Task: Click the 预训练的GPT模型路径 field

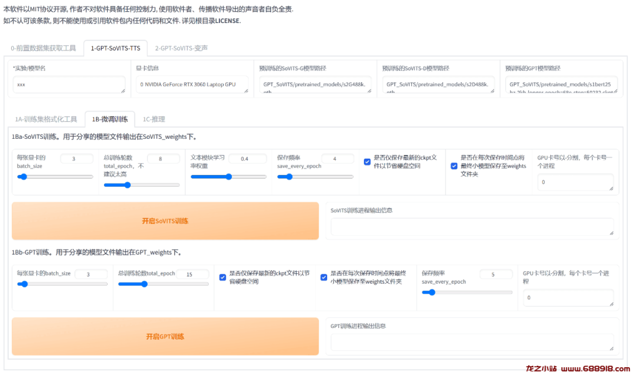Action: tap(561, 85)
